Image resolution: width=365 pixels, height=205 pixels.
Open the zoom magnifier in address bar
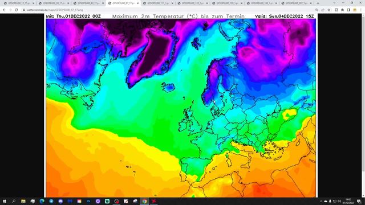(317, 10)
